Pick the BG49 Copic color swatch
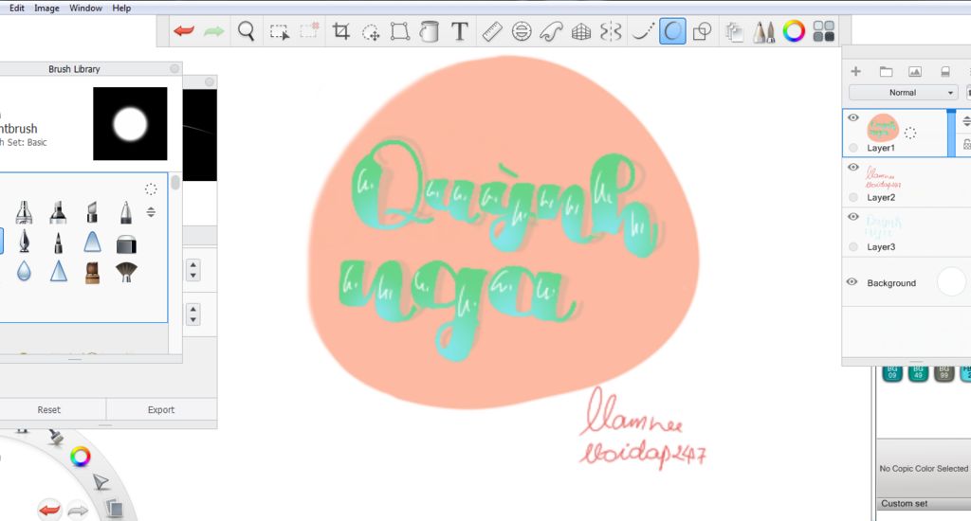 [918, 373]
